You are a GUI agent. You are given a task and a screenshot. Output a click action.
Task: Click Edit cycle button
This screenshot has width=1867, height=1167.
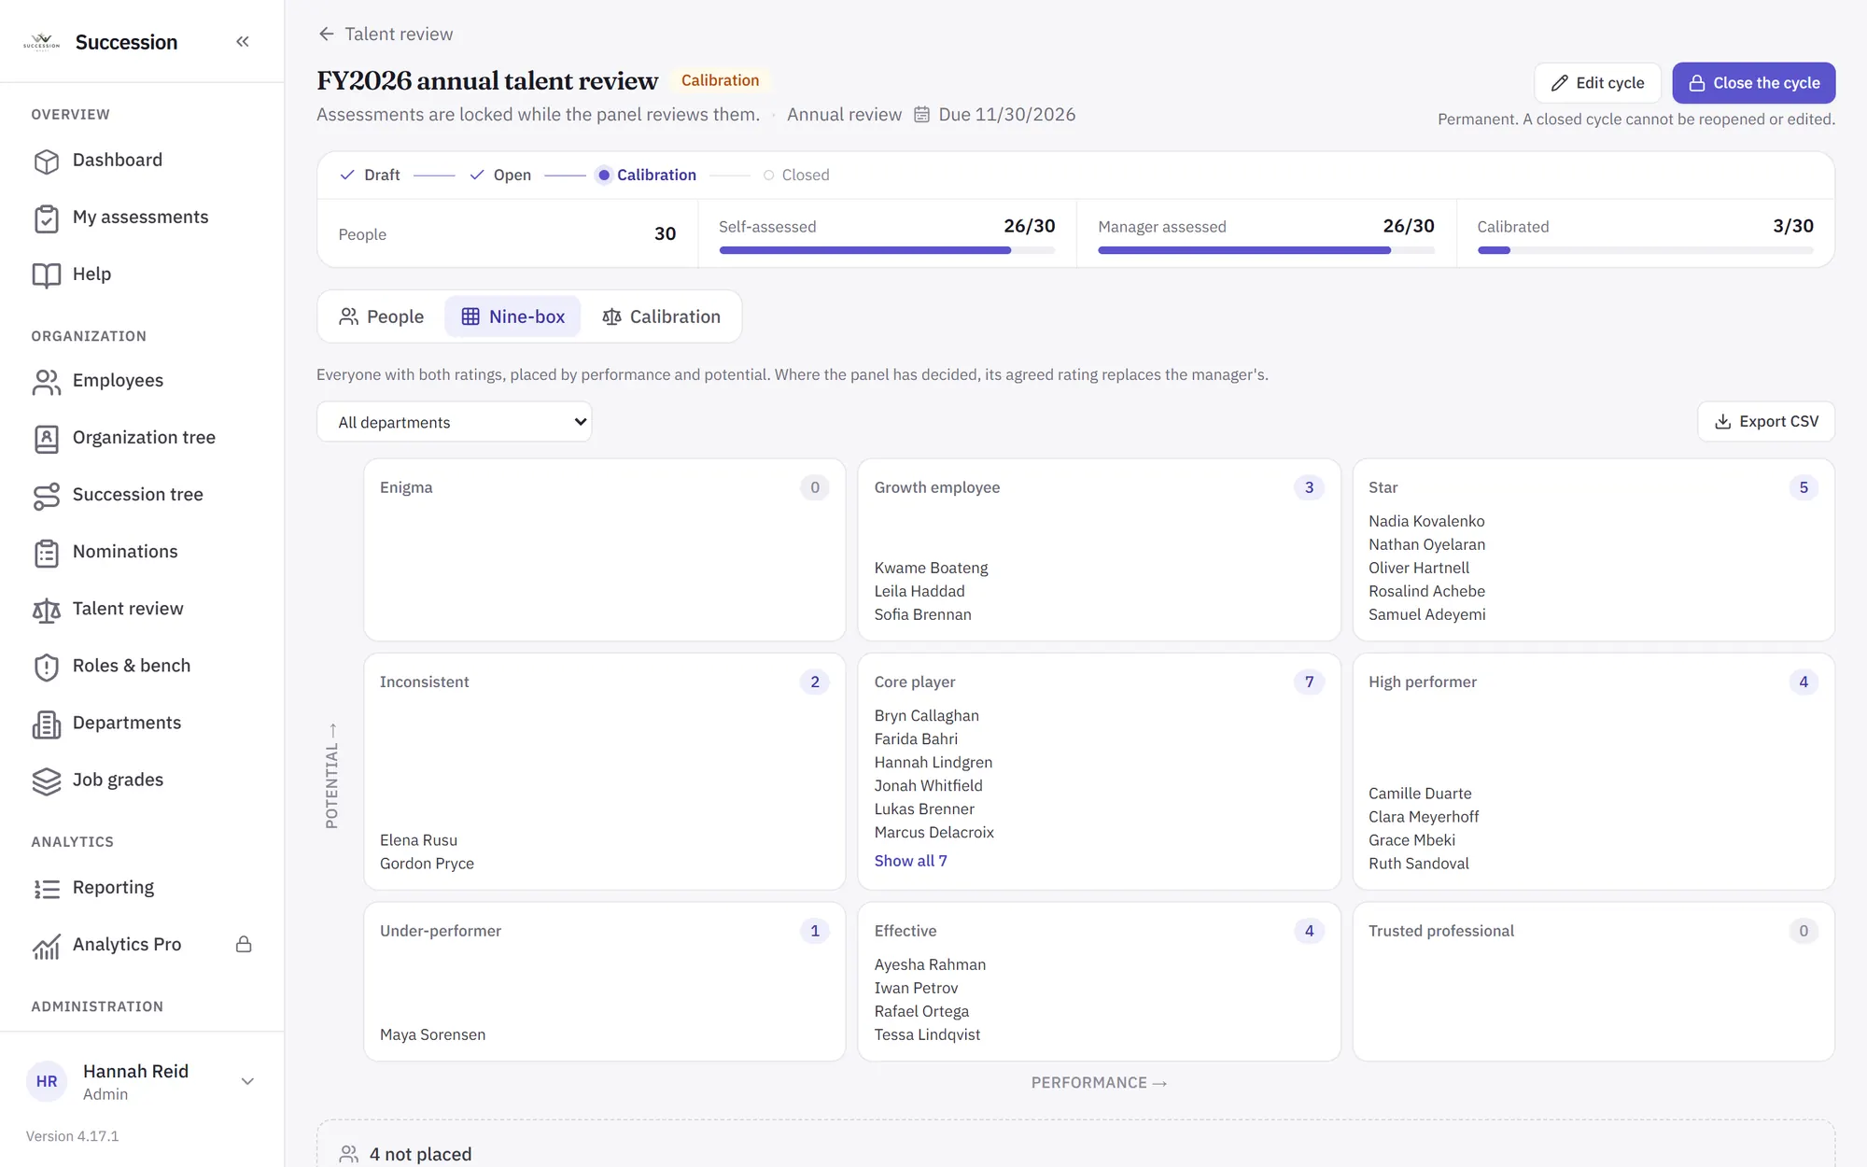coord(1597,83)
